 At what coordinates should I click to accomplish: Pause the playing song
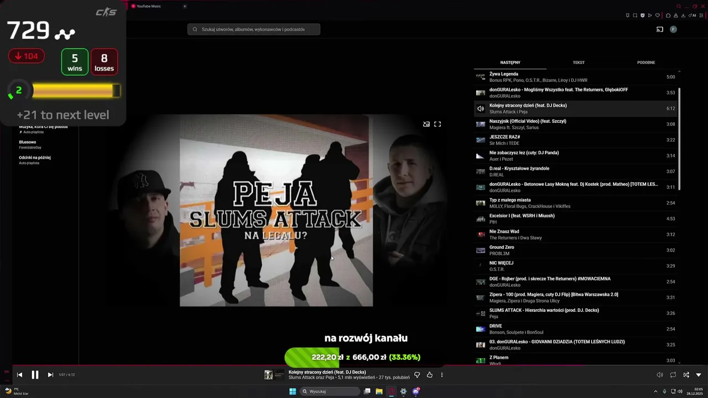pyautogui.click(x=35, y=375)
